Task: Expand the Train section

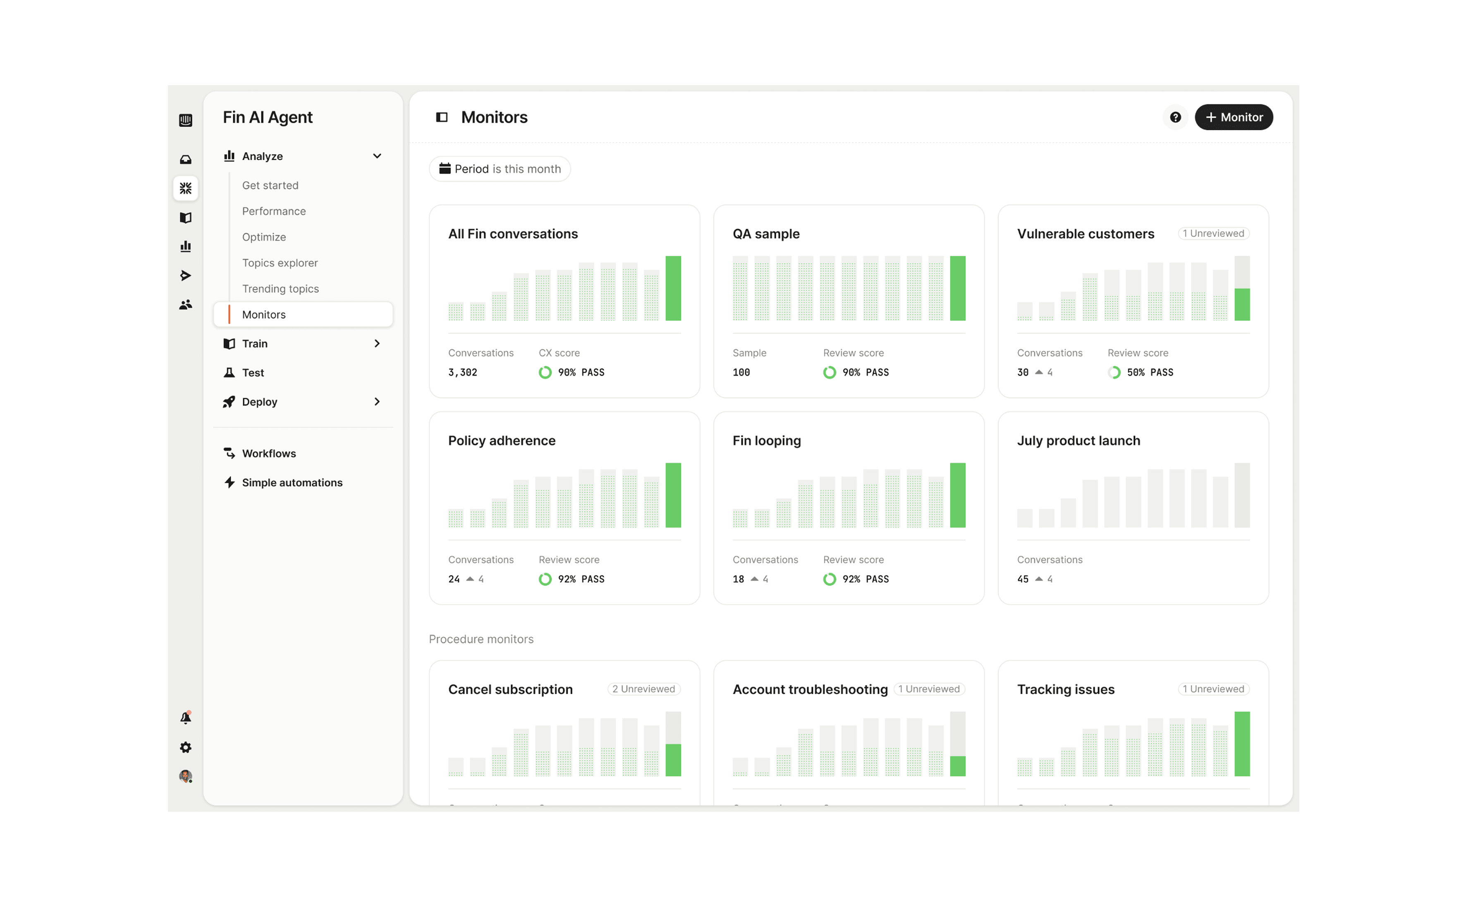Action: [x=377, y=343]
